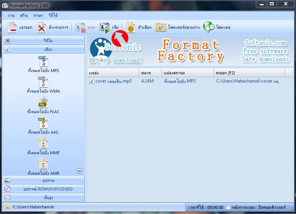296x214 pixels.
Task: Select the All to MP3 icon
Action: 43,61
